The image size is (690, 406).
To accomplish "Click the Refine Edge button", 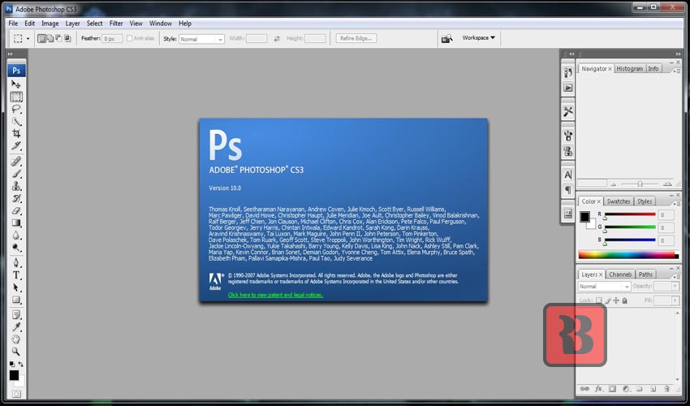I will coord(356,38).
